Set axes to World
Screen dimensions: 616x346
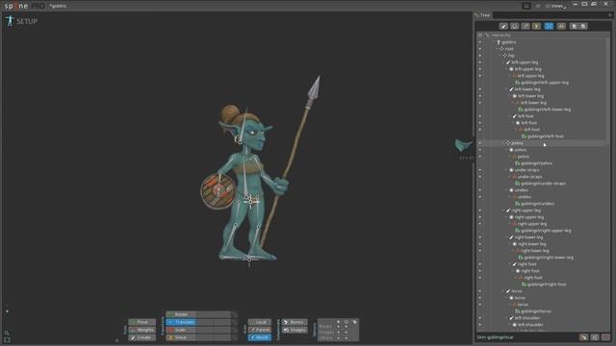[259, 337]
